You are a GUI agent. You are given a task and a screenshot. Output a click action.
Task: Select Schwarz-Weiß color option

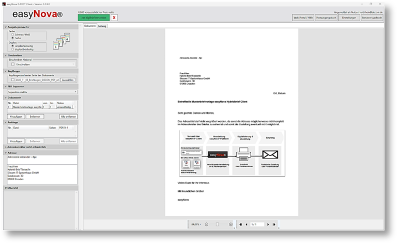coord(13,35)
